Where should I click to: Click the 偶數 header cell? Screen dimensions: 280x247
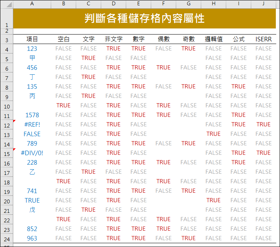[x=163, y=39]
